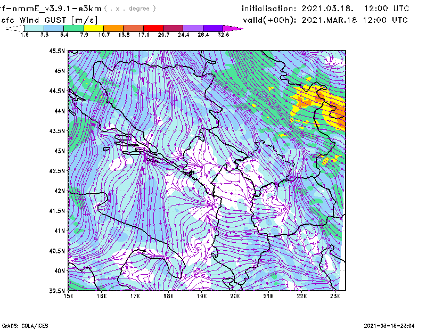Viewport: 426px width, 329px height.
Task: Click the crimson 20.7–24.4 legend swatch
Action: tap(173, 28)
